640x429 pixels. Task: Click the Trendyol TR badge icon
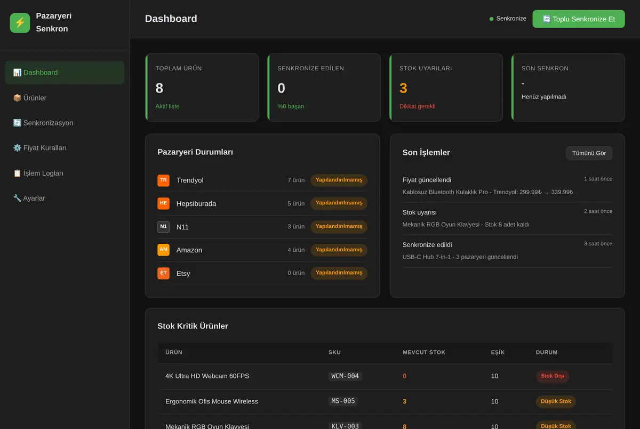163,180
